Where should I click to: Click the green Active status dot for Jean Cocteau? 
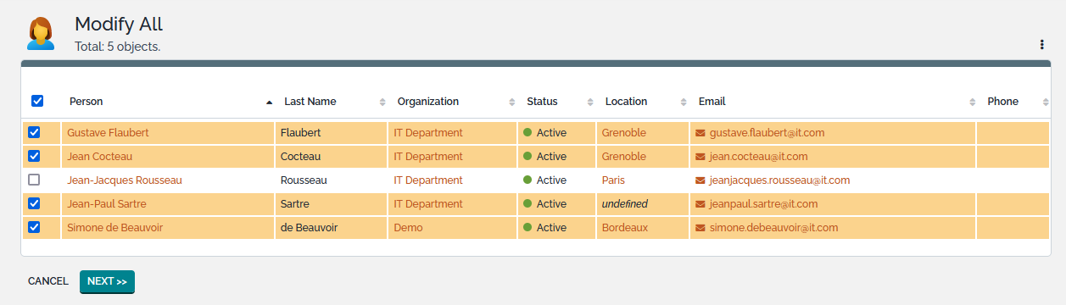(527, 157)
